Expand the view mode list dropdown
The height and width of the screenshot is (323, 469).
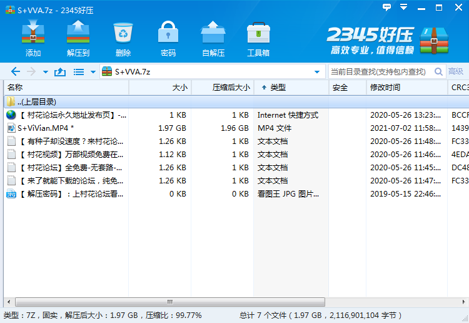point(93,72)
